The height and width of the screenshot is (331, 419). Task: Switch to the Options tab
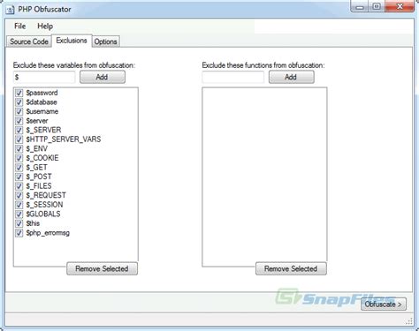tap(105, 41)
